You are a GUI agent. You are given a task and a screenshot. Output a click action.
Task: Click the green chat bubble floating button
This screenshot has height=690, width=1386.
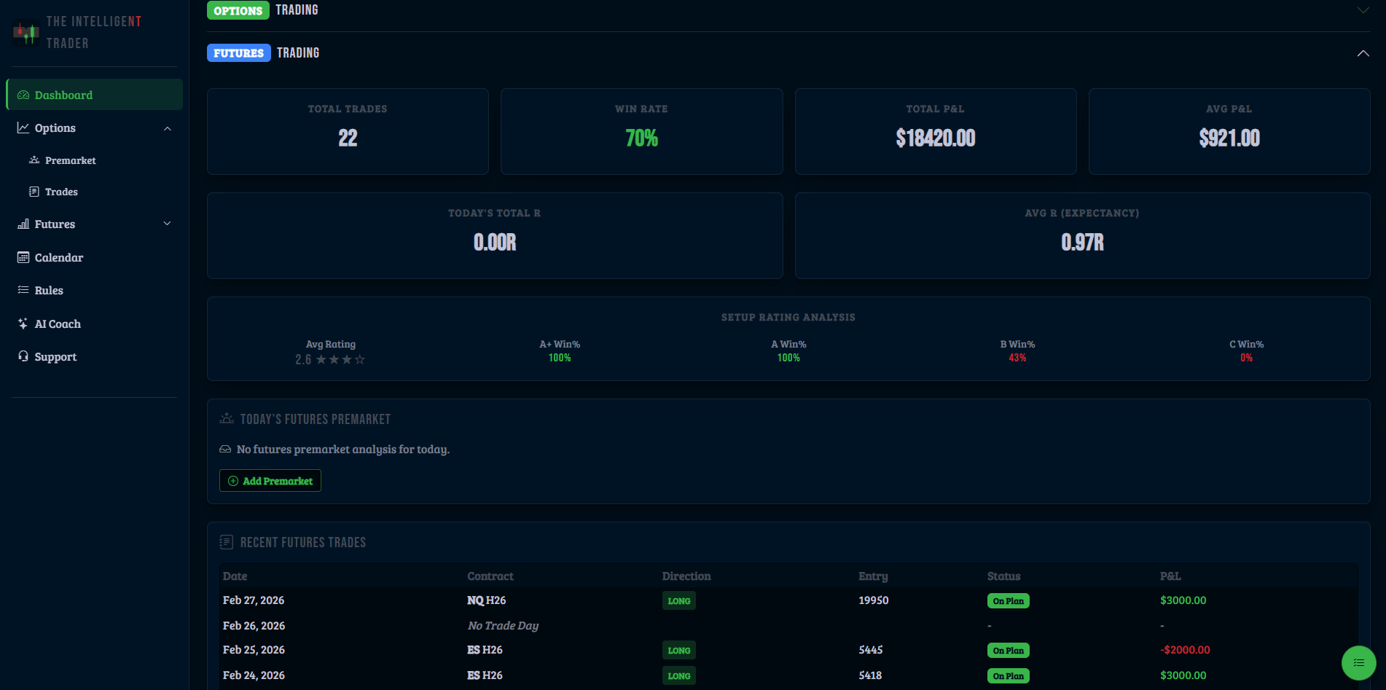click(x=1358, y=663)
